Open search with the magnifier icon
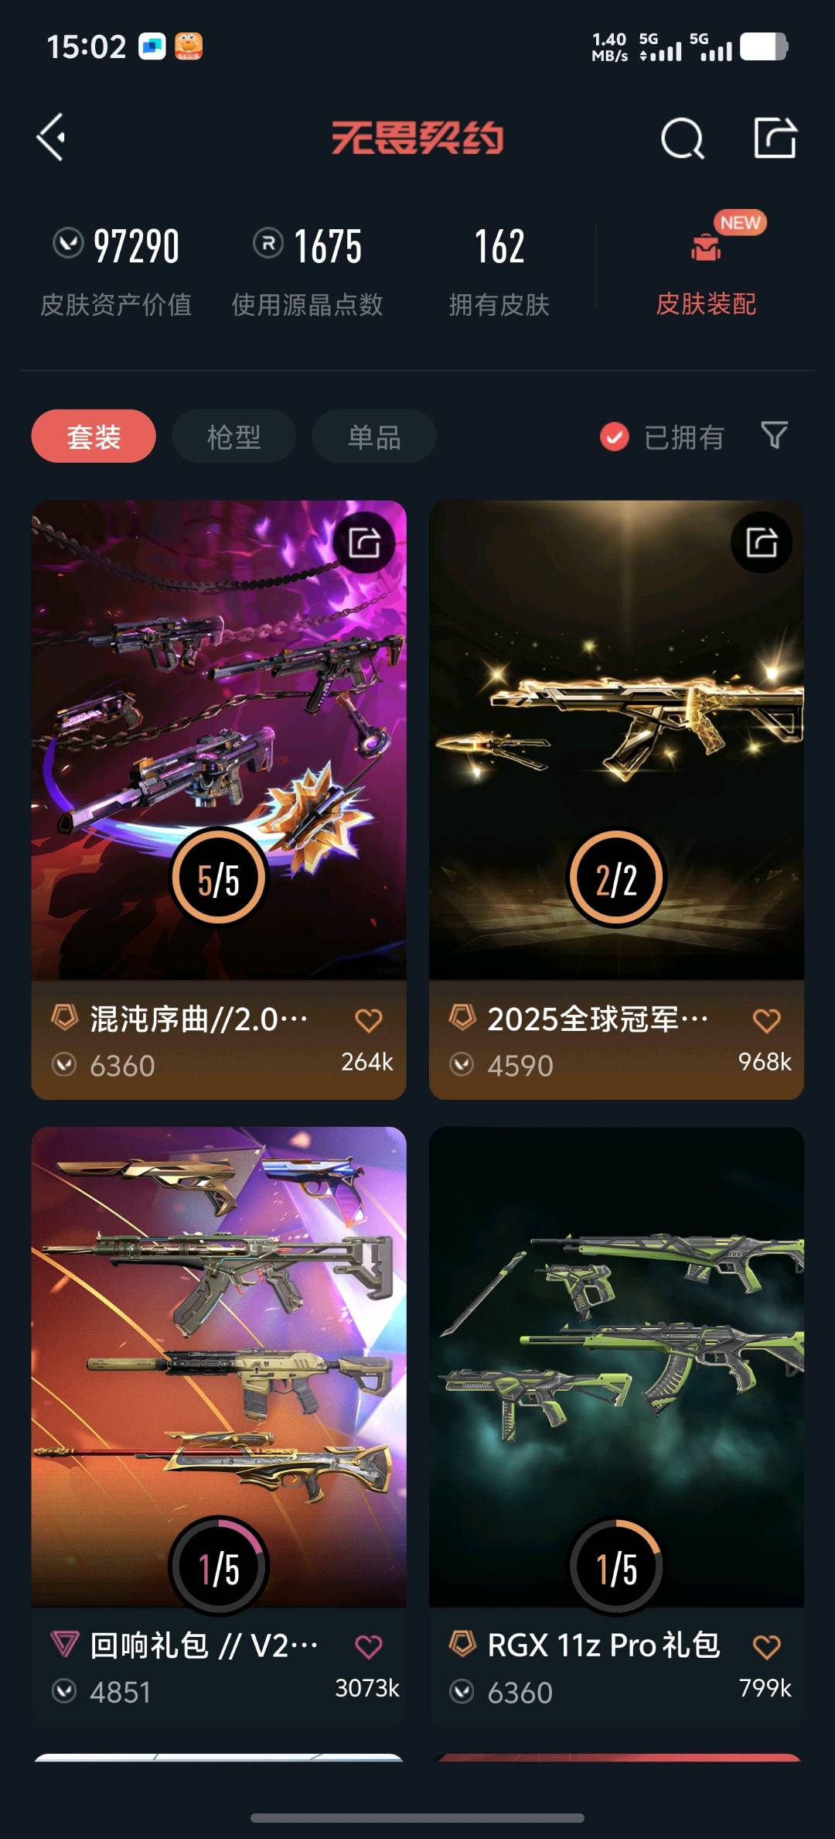The image size is (835, 1839). pyautogui.click(x=683, y=139)
